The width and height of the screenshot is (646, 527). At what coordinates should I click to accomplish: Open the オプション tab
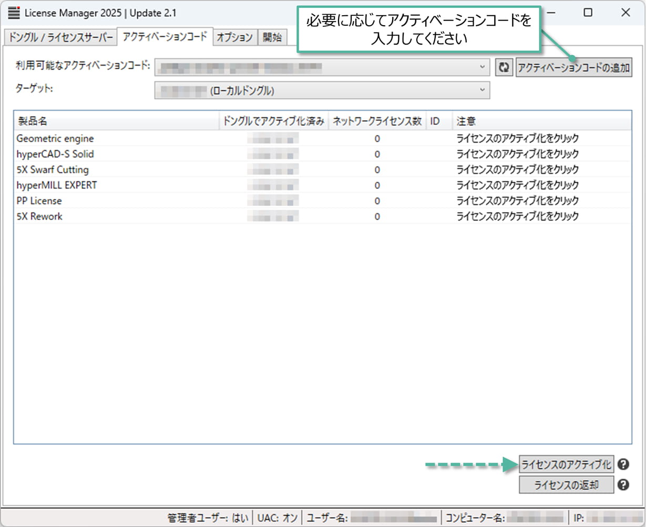[235, 38]
